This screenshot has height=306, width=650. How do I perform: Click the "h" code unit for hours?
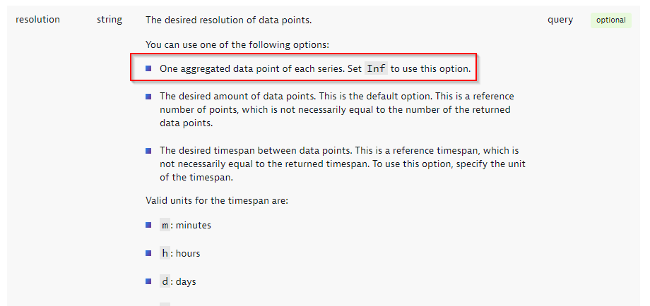point(165,253)
